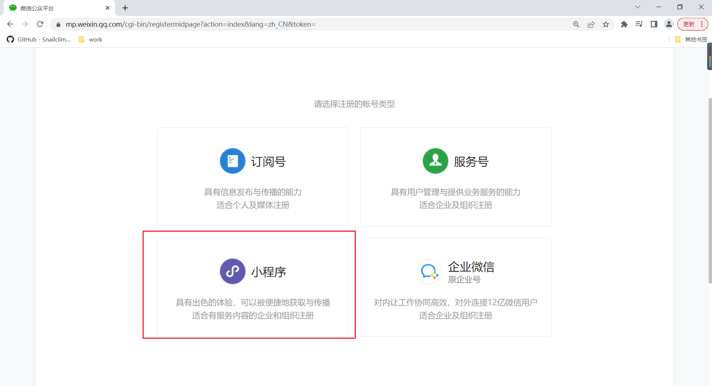The width and height of the screenshot is (712, 386).
Task: Click the page vertical scrollbar thumb
Action: (710, 191)
